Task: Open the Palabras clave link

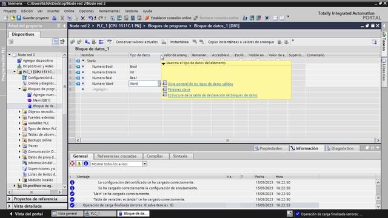Action: click(179, 90)
